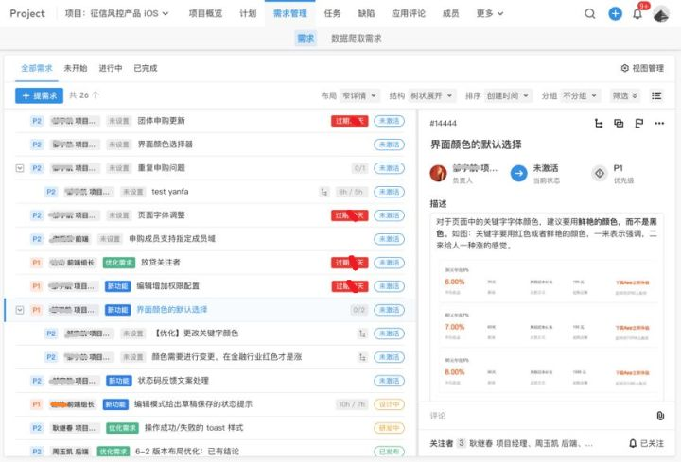Show 未开始 requirements
The image size is (681, 462).
point(76,68)
